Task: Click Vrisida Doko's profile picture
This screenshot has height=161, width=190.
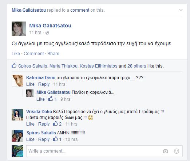Action: coord(17,115)
